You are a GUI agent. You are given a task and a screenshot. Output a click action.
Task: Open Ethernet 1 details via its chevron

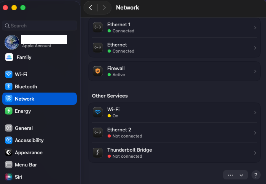click(255, 27)
